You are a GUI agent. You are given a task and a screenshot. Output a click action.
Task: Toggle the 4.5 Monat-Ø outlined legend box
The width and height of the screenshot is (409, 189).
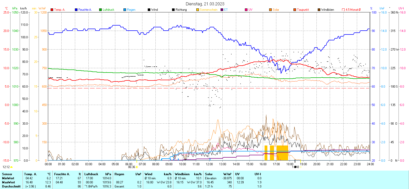pos(343,10)
